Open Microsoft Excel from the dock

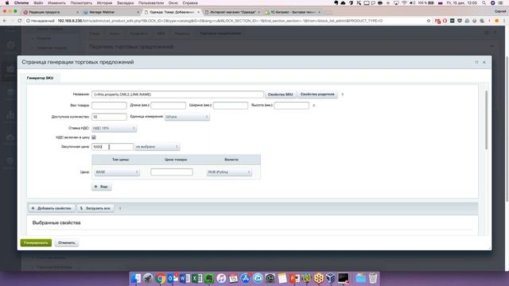tap(196, 278)
